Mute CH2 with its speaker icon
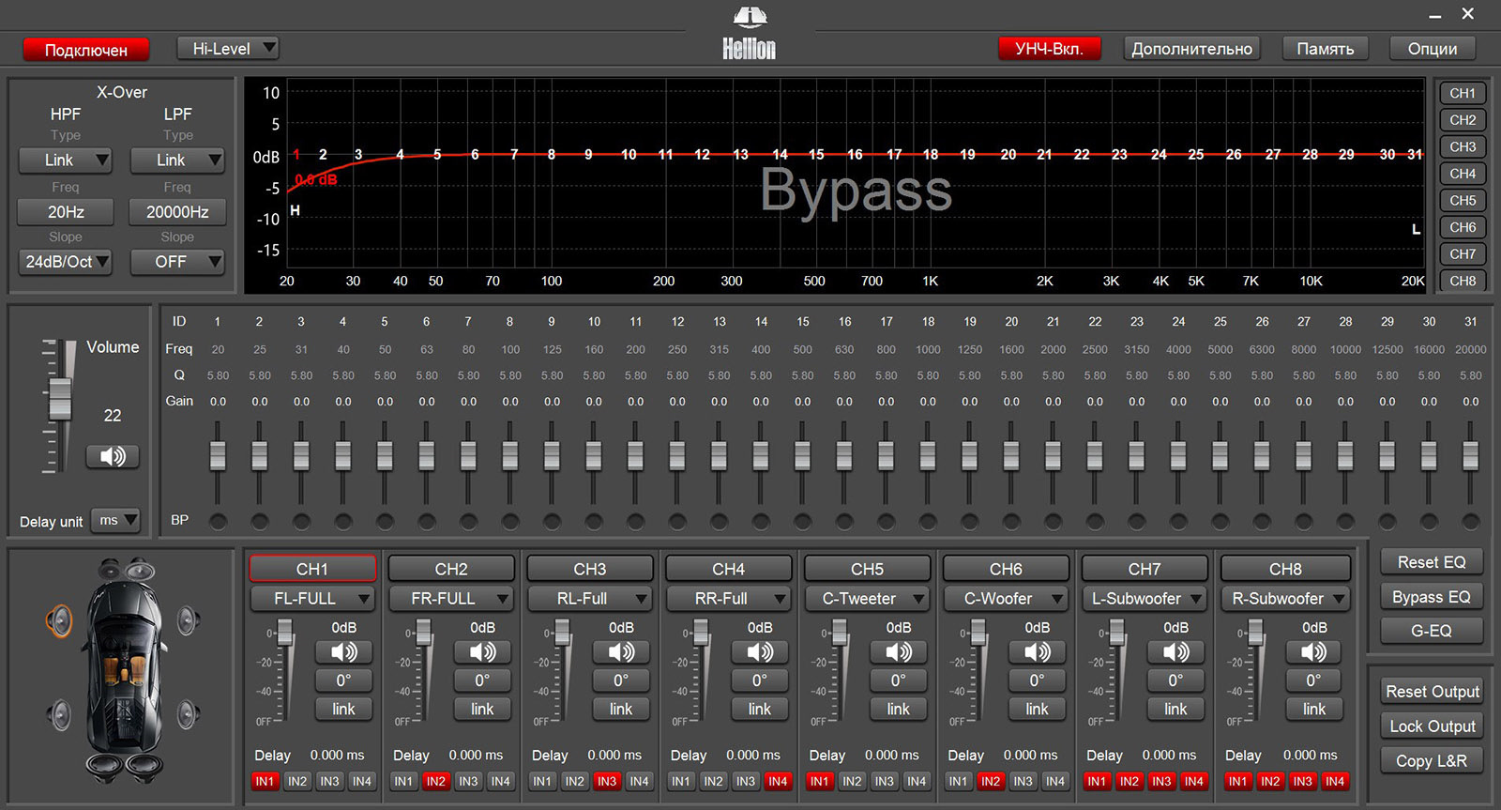The width and height of the screenshot is (1501, 810). tap(482, 651)
